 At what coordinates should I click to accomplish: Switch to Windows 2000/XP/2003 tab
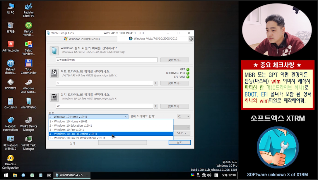click(x=82, y=39)
